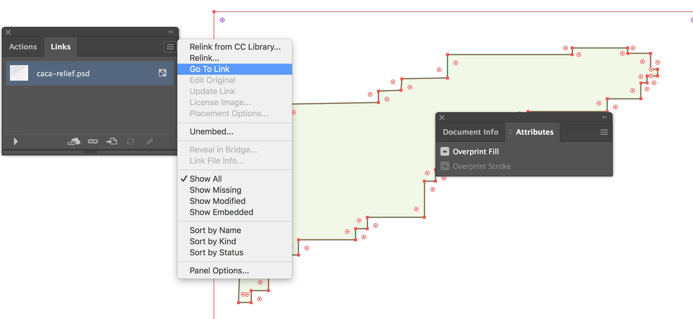
Task: Collapse the Links panel with double arrows
Action: click(171, 32)
